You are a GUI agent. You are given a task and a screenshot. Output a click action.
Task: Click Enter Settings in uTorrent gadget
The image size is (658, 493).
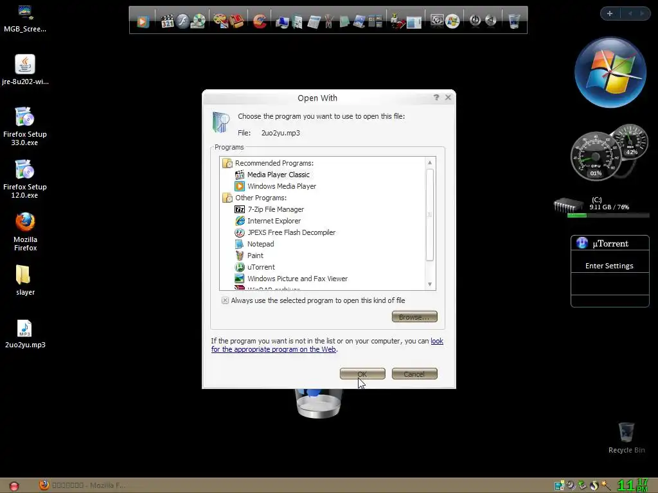tap(609, 266)
